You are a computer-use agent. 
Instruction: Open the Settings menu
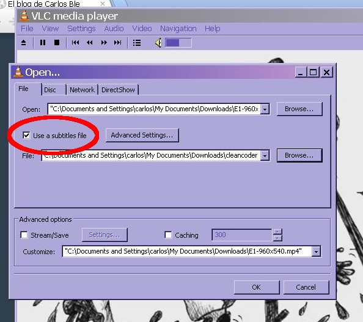(81, 29)
